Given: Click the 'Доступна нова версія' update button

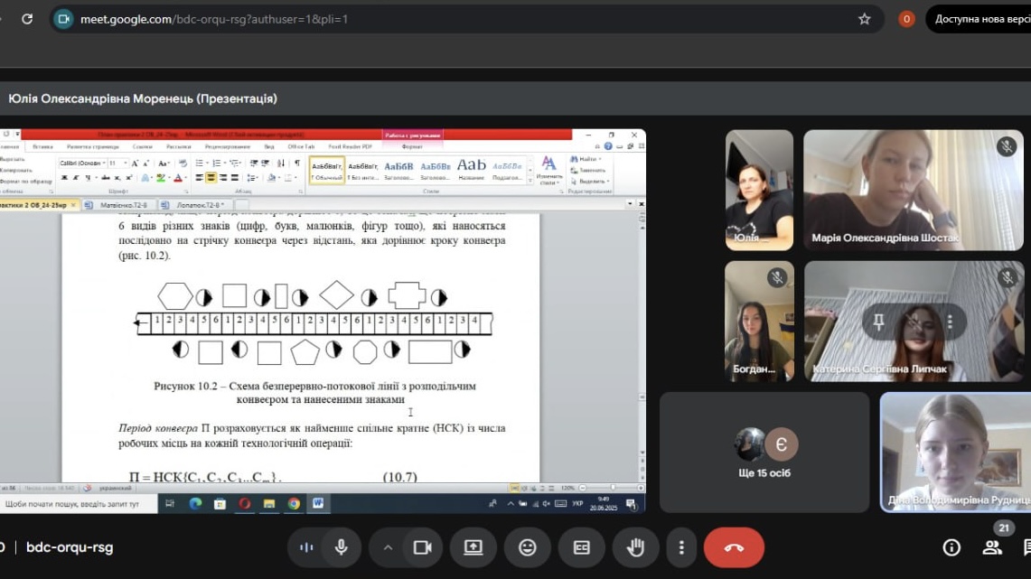Looking at the screenshot, I should coord(979,19).
